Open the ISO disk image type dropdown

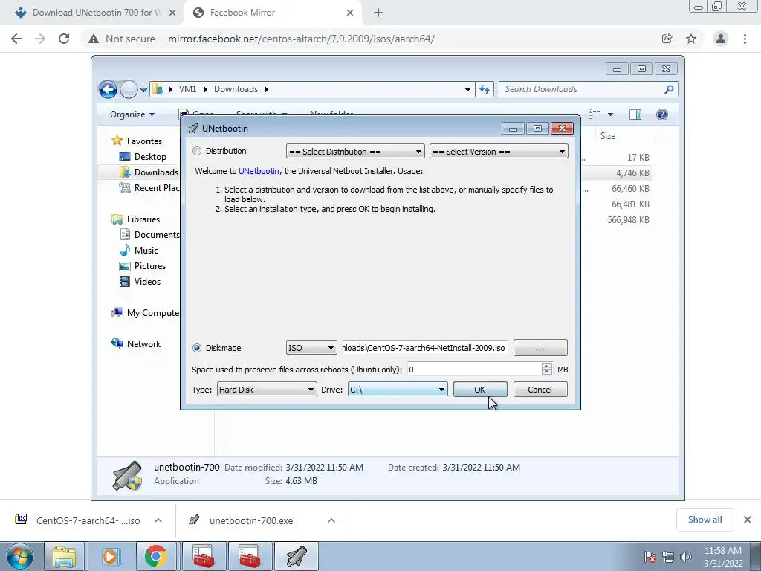pyautogui.click(x=311, y=348)
